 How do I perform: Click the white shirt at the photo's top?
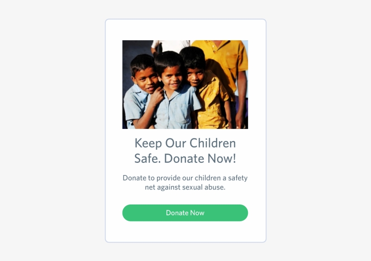[x=171, y=45]
